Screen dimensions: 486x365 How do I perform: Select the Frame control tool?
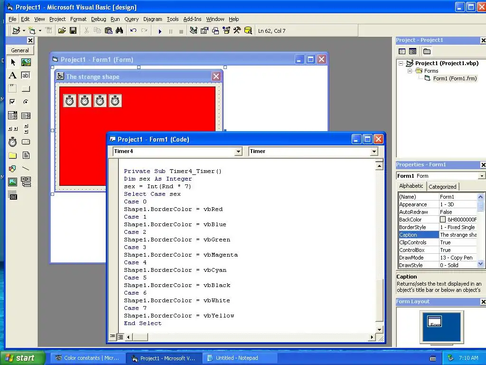coord(13,89)
